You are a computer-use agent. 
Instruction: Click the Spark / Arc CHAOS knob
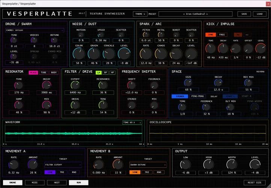click(161, 54)
